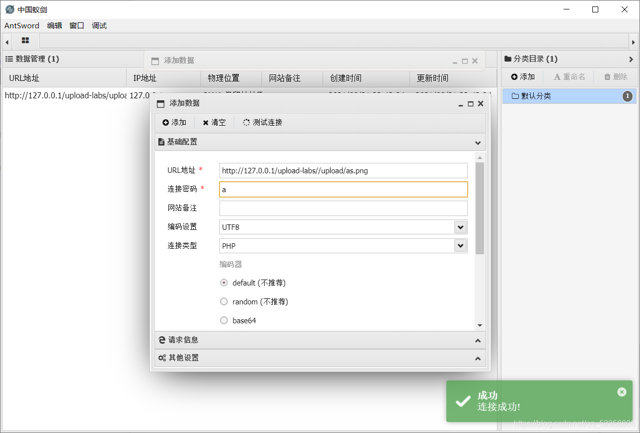Click the 中国蚁剑 app icon in title bar
This screenshot has width=640, height=433.
[x=9, y=9]
